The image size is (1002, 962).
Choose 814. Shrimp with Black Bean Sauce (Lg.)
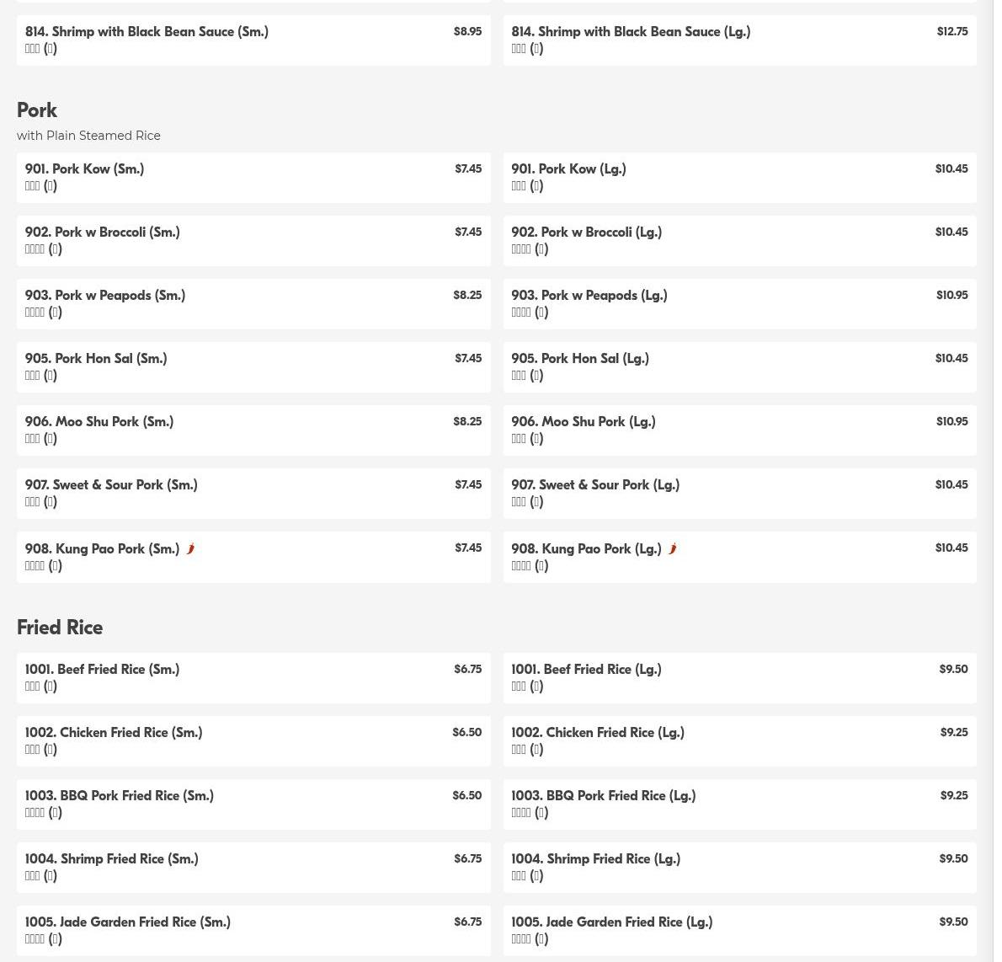(739, 40)
